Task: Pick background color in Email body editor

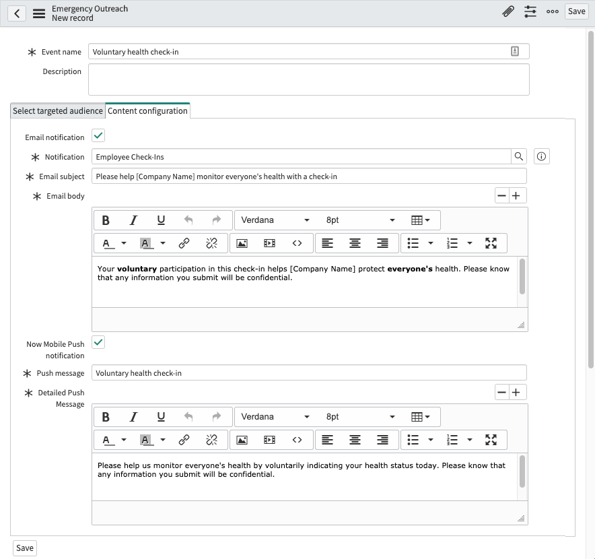Action: [146, 243]
